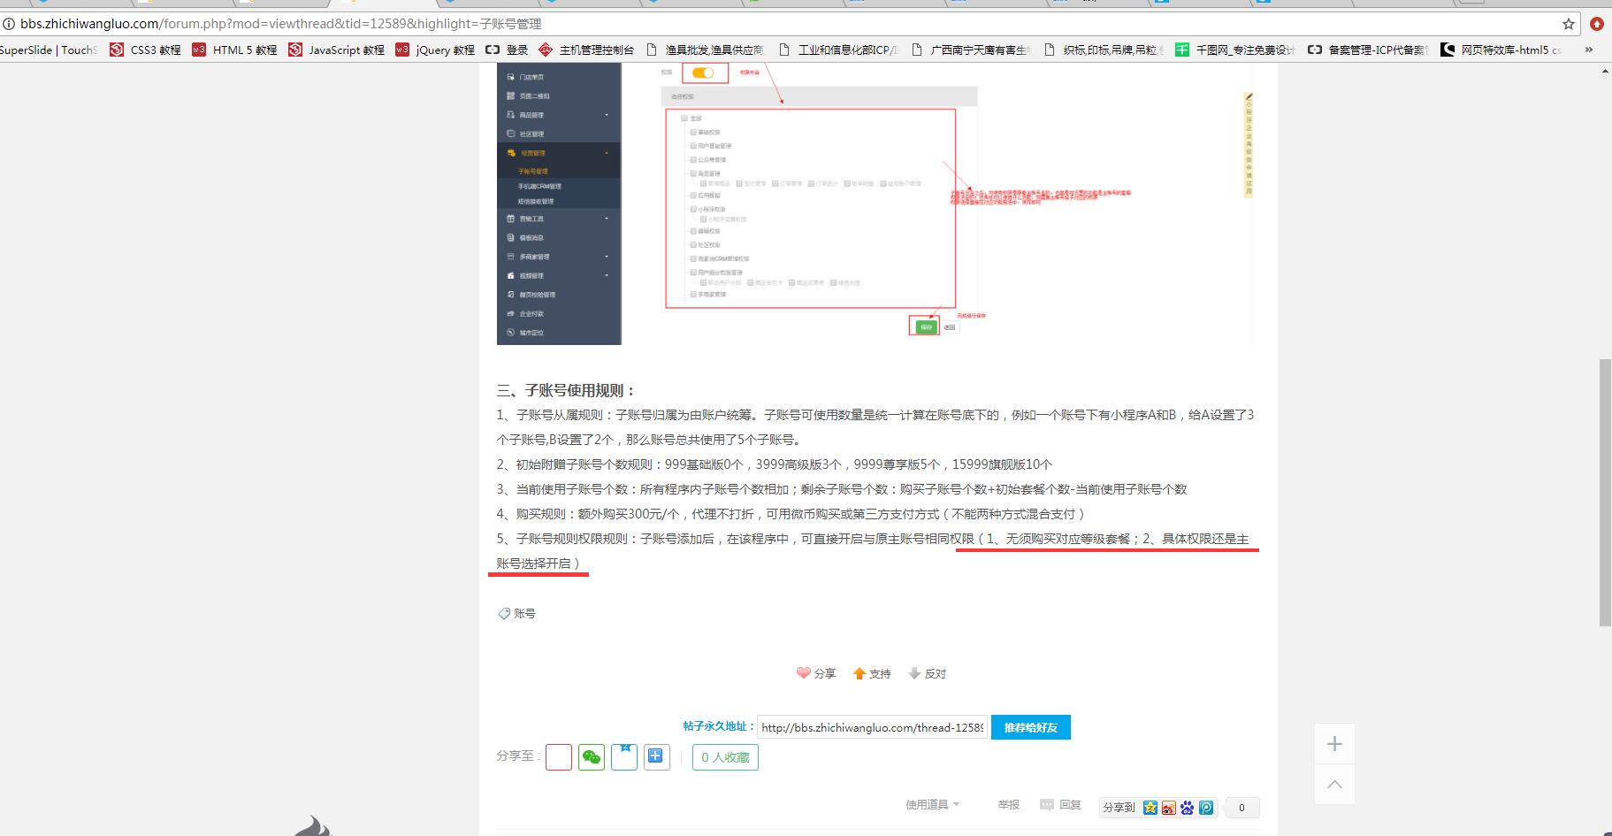View site information icon beside the URL
The height and width of the screenshot is (836, 1612).
(9, 24)
